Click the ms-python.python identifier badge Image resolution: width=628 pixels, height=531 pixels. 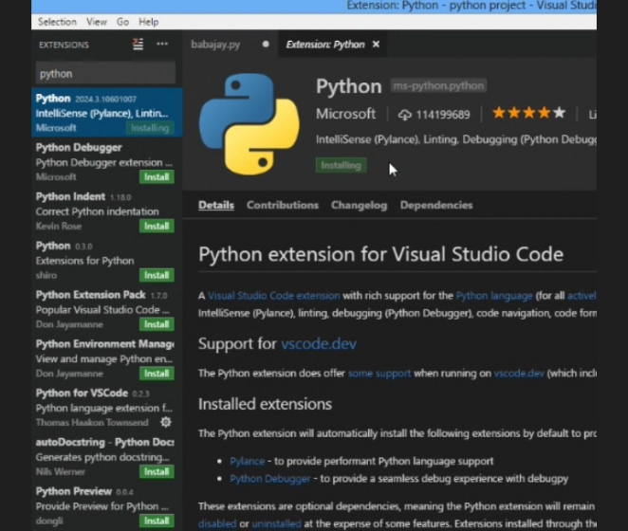tap(438, 85)
